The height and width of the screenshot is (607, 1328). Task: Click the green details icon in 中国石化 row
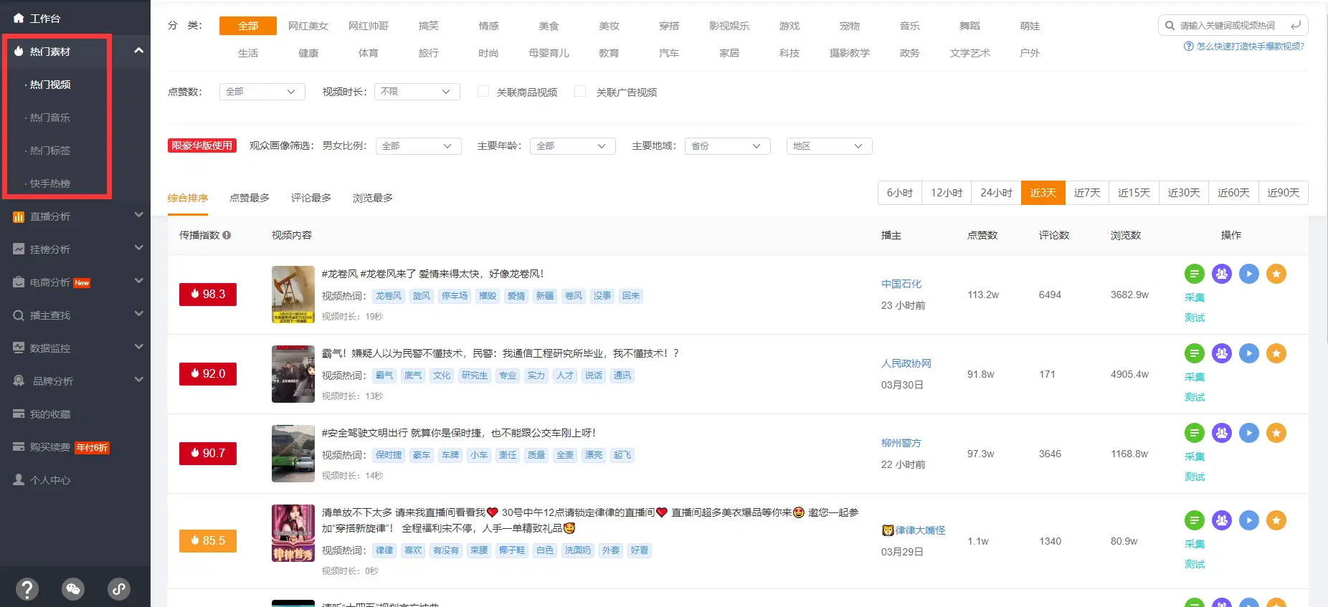tap(1194, 274)
